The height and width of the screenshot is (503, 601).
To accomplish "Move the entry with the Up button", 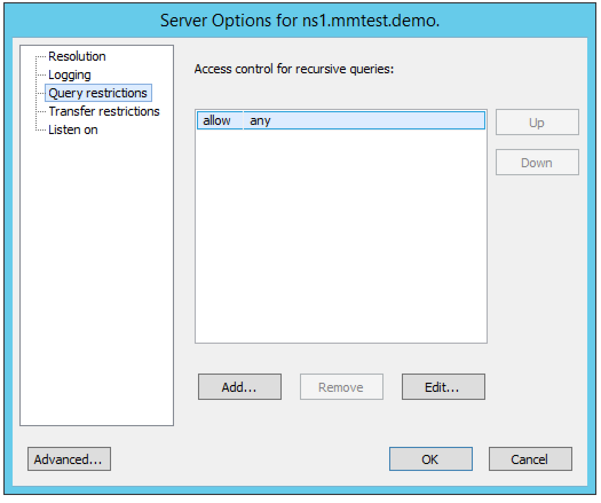I will 537,123.
